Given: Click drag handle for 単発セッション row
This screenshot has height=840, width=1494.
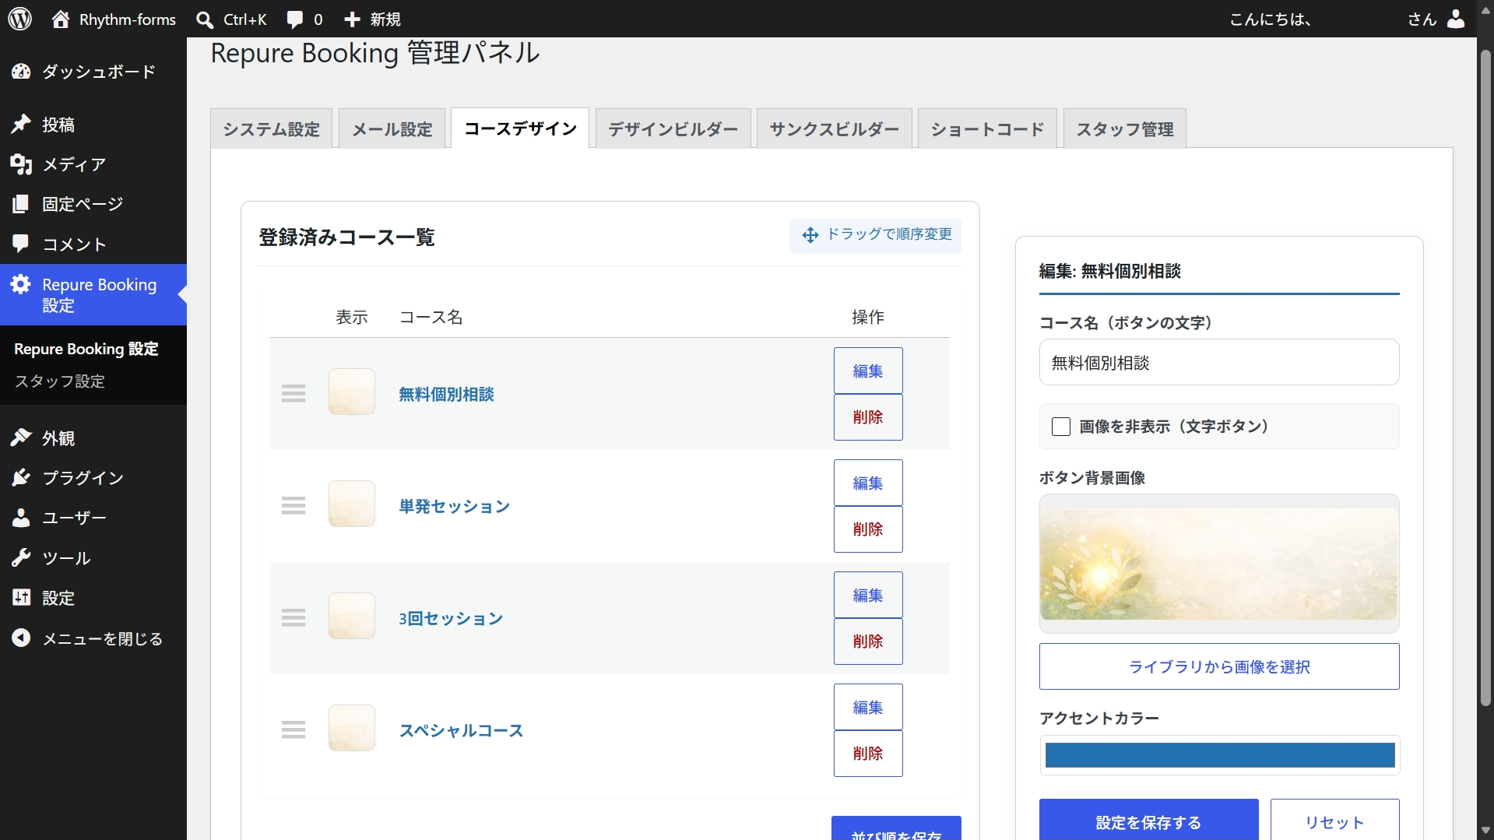Looking at the screenshot, I should click(x=294, y=505).
